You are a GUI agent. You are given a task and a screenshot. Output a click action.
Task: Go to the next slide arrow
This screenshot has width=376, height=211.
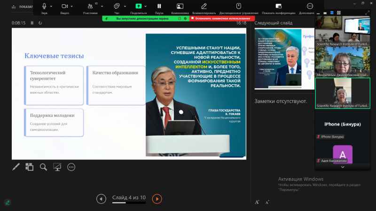tap(157, 199)
